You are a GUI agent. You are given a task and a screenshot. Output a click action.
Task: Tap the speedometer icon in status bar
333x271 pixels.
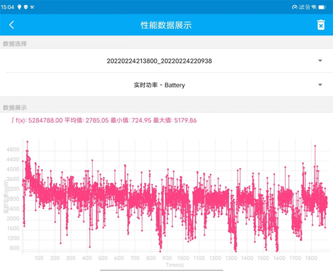294,6
